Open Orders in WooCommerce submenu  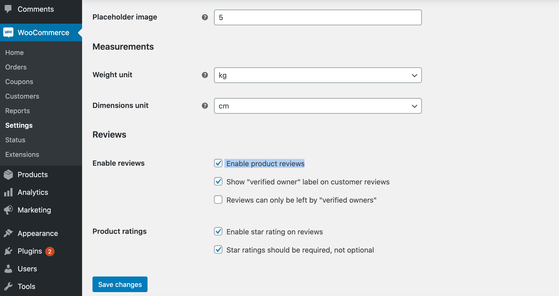tap(16, 67)
